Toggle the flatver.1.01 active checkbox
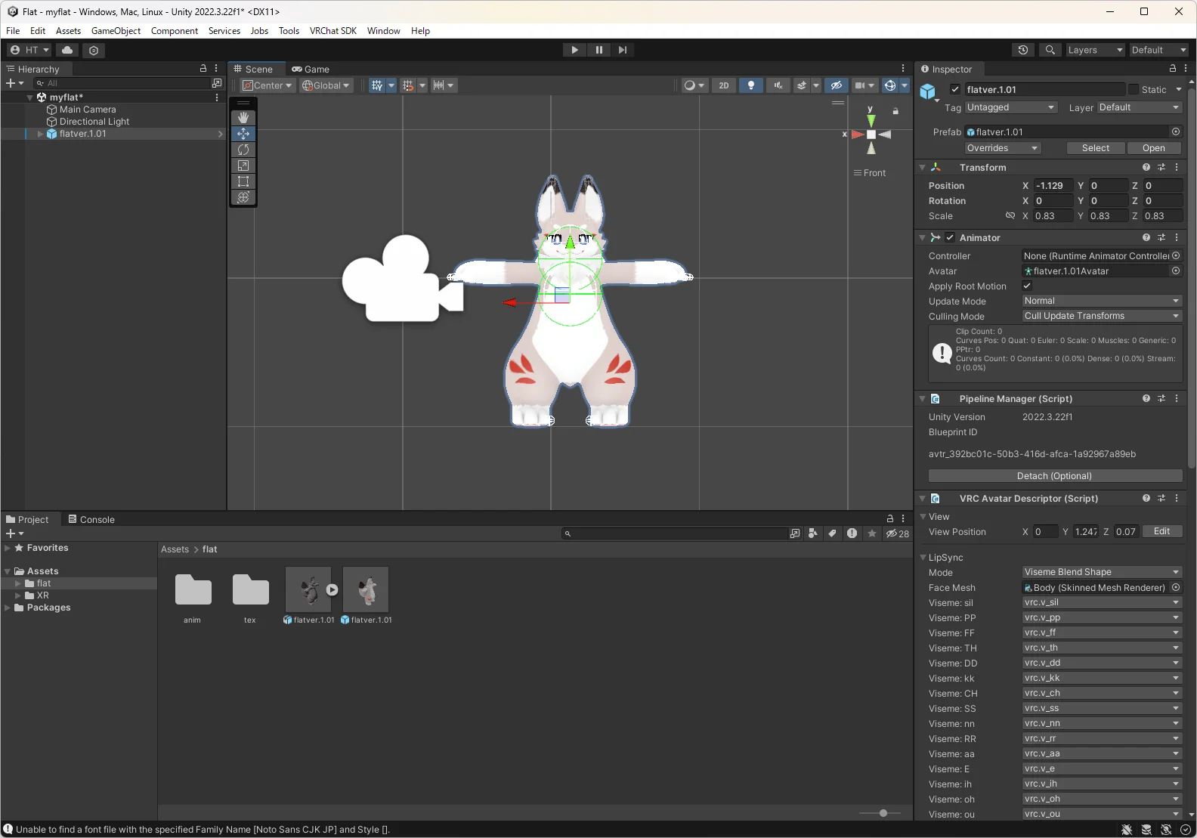This screenshot has width=1197, height=838. pyautogui.click(x=955, y=89)
